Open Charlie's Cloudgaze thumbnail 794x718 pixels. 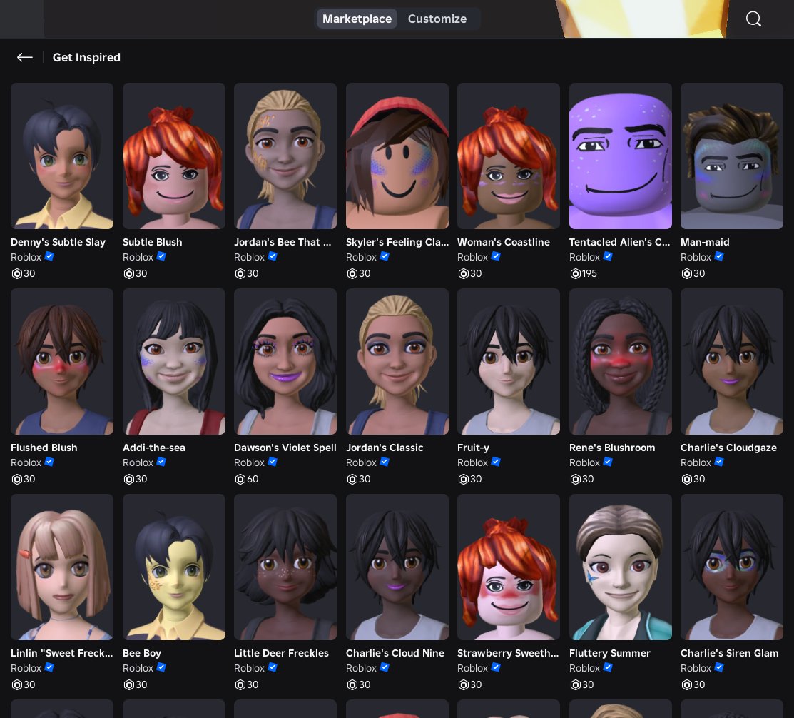(732, 361)
